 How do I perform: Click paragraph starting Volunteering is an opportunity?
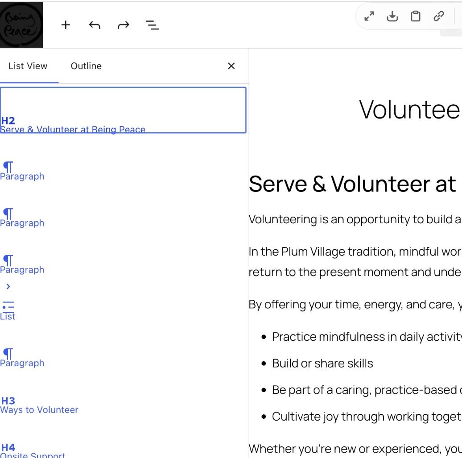coord(355,220)
